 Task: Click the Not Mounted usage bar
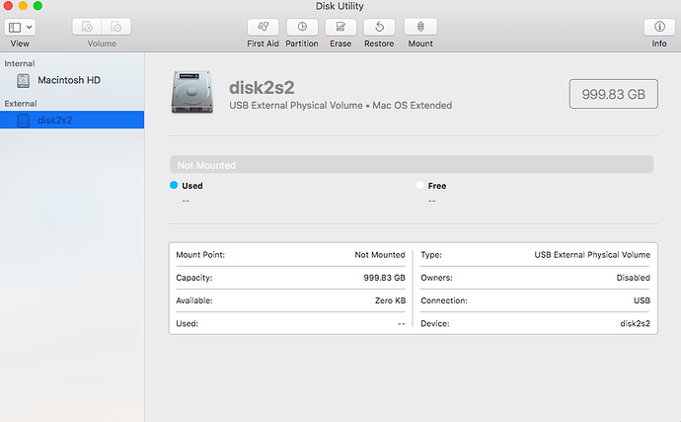point(412,164)
